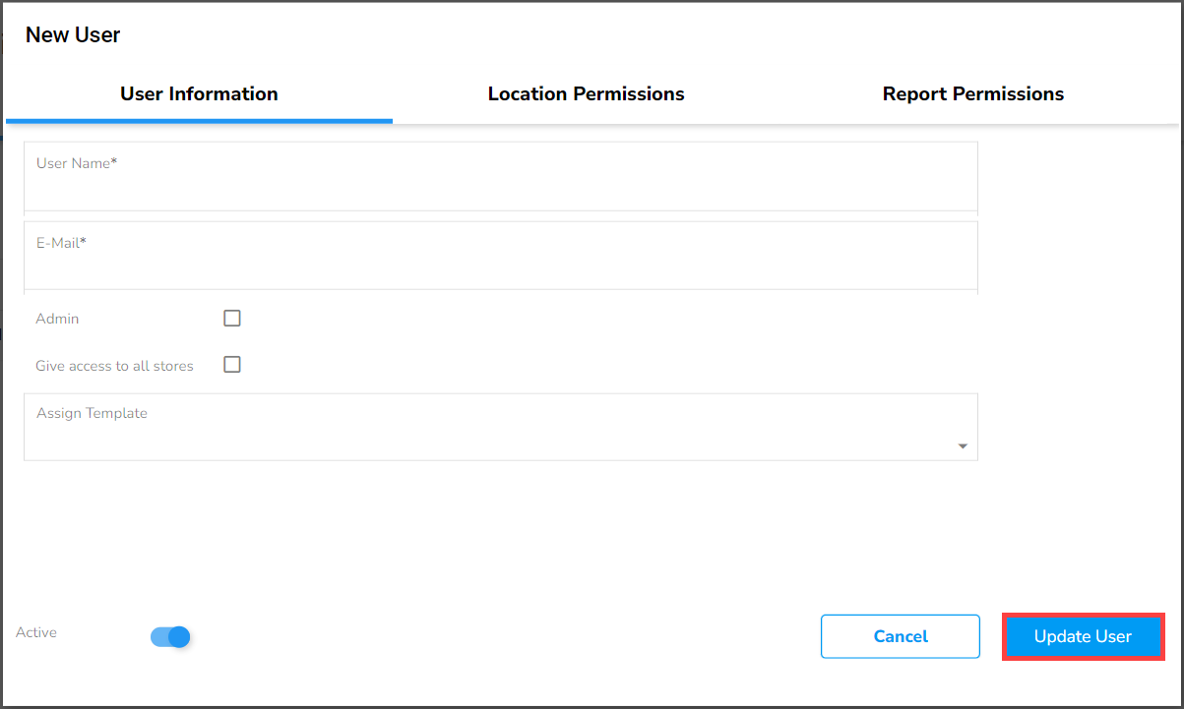Screen dimensions: 1184x709
Task: Toggle the Active switch off
Action: click(x=170, y=637)
